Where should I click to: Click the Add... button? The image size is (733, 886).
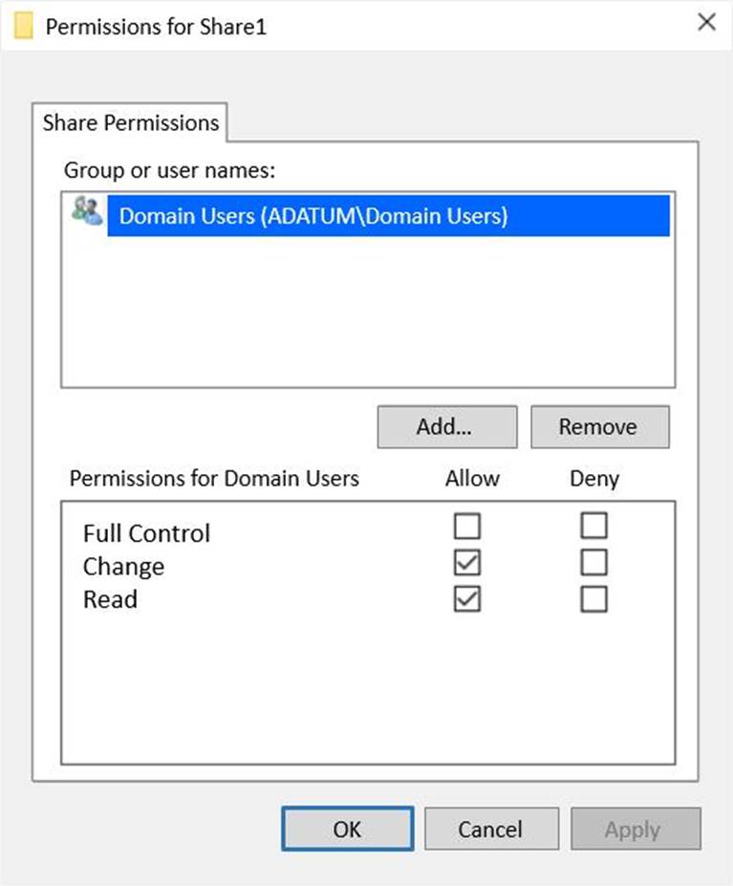(446, 427)
